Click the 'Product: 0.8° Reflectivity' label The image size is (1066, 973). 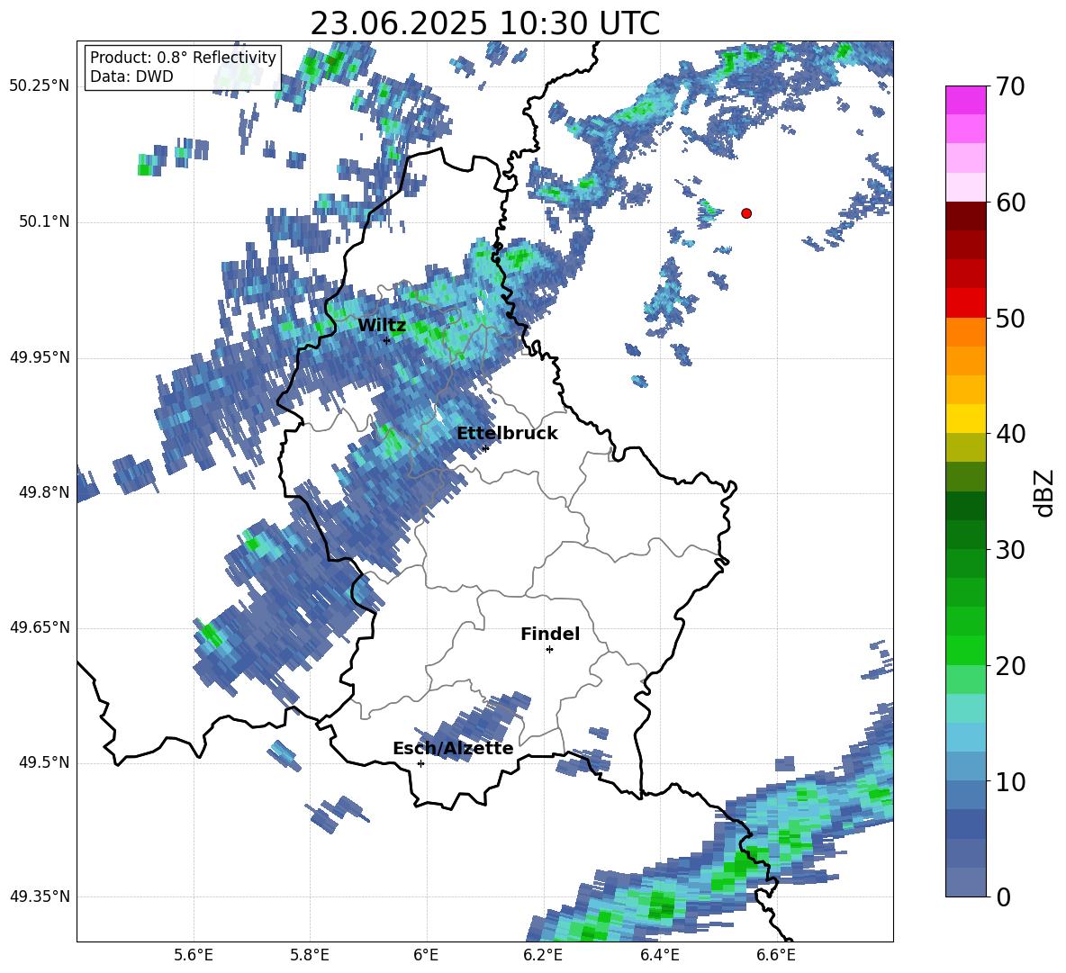click(x=183, y=58)
